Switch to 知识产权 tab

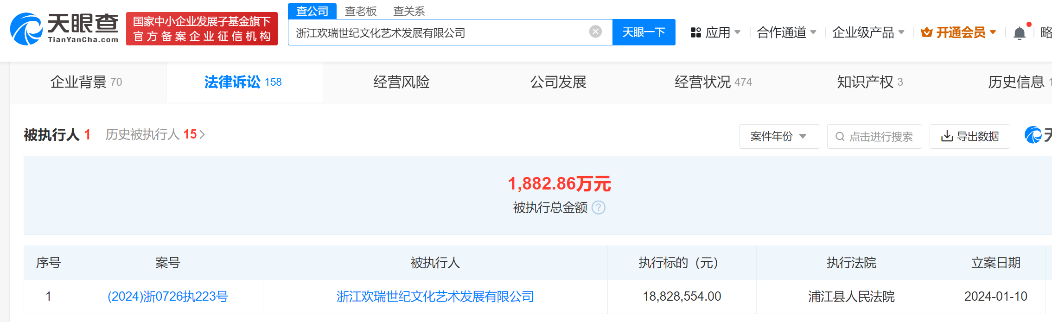[870, 82]
